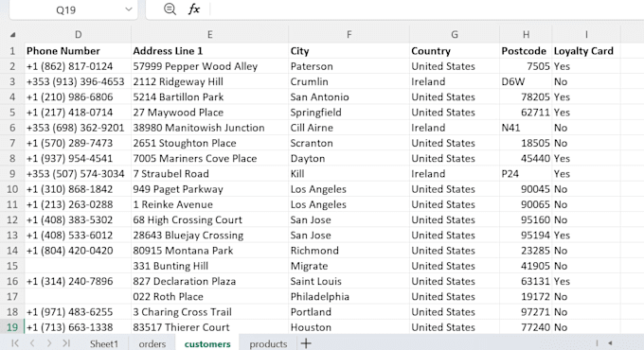Viewport: 644px width, 350px height.
Task: Select the Philadelphia city cell
Action: [x=349, y=297]
